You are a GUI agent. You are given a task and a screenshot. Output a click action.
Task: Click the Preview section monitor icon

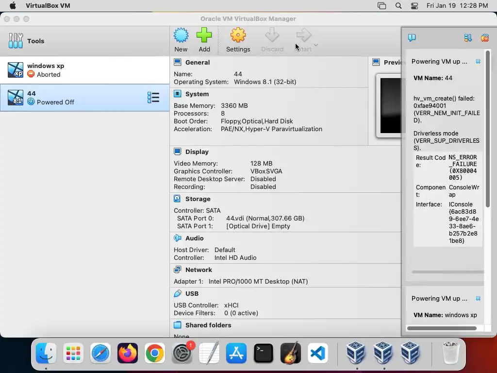tap(376, 62)
